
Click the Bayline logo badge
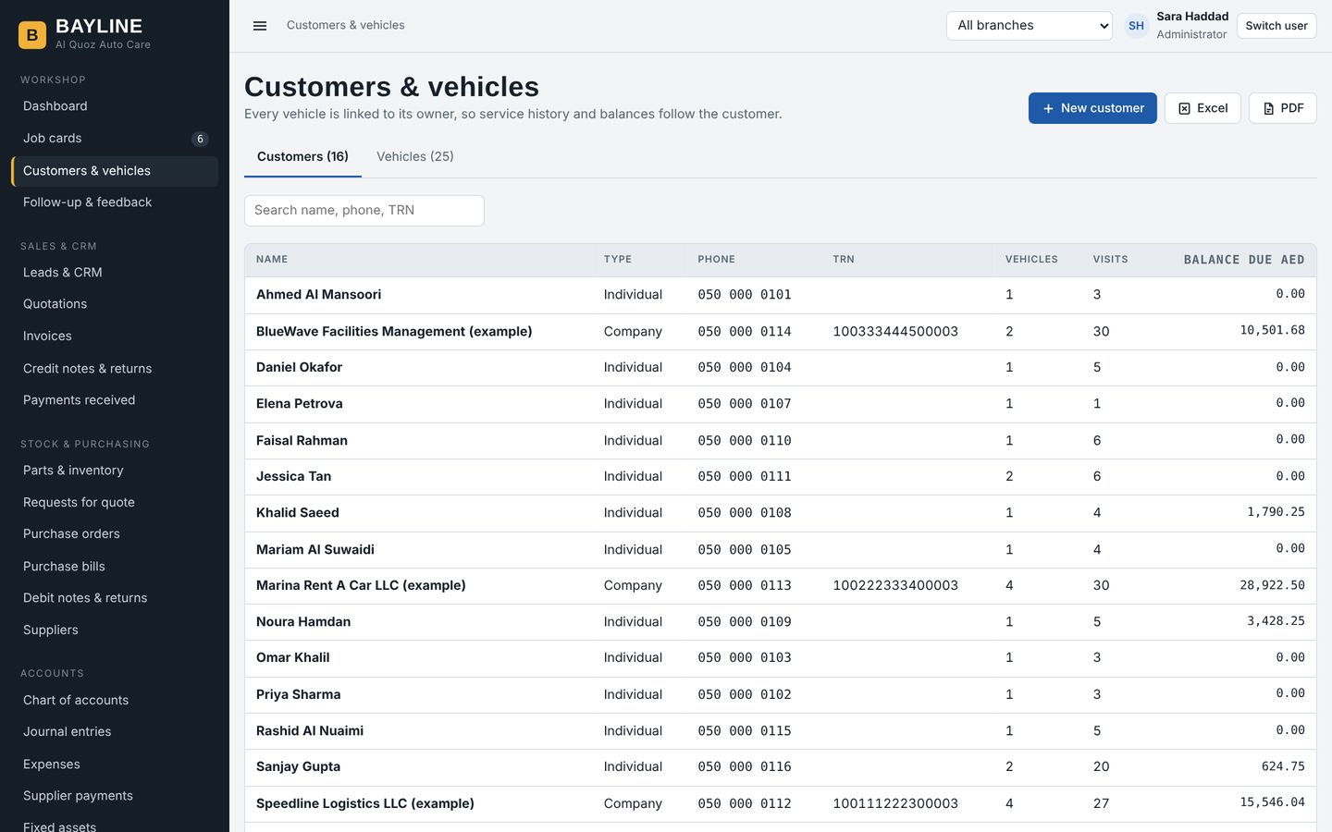click(32, 35)
